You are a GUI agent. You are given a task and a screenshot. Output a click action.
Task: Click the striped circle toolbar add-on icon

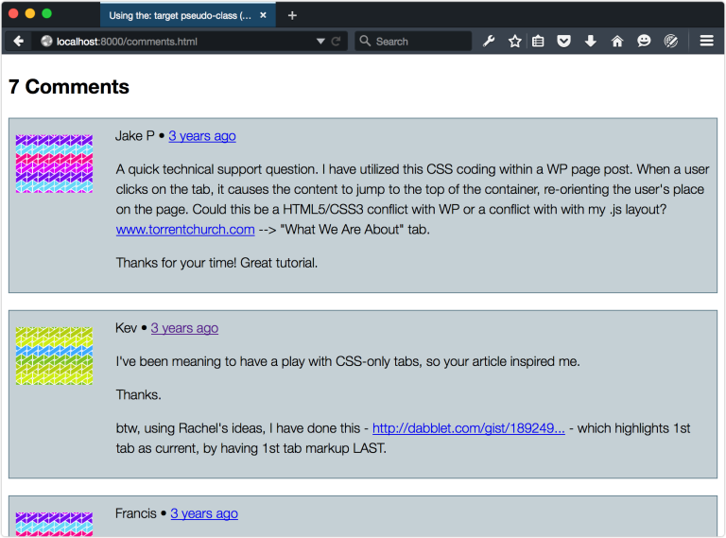(x=670, y=42)
